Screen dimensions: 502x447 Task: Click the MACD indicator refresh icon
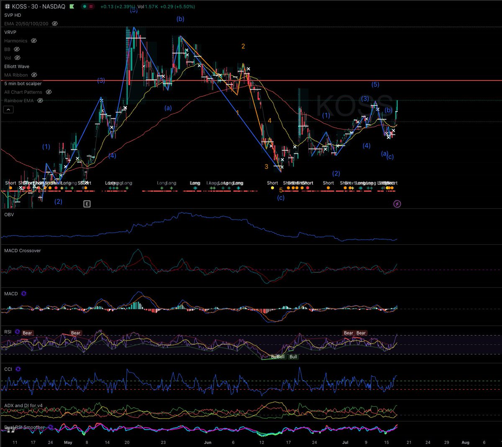point(24,294)
